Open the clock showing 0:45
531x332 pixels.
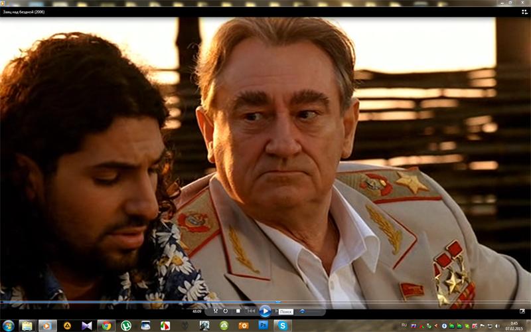[514, 325]
